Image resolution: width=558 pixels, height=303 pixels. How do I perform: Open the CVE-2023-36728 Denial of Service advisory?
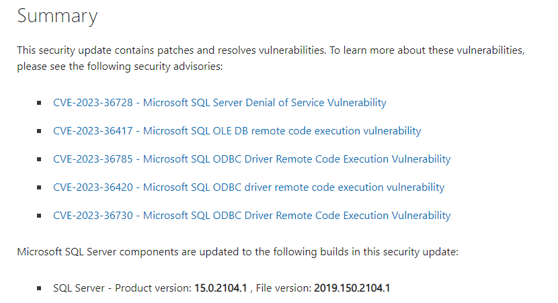point(220,103)
